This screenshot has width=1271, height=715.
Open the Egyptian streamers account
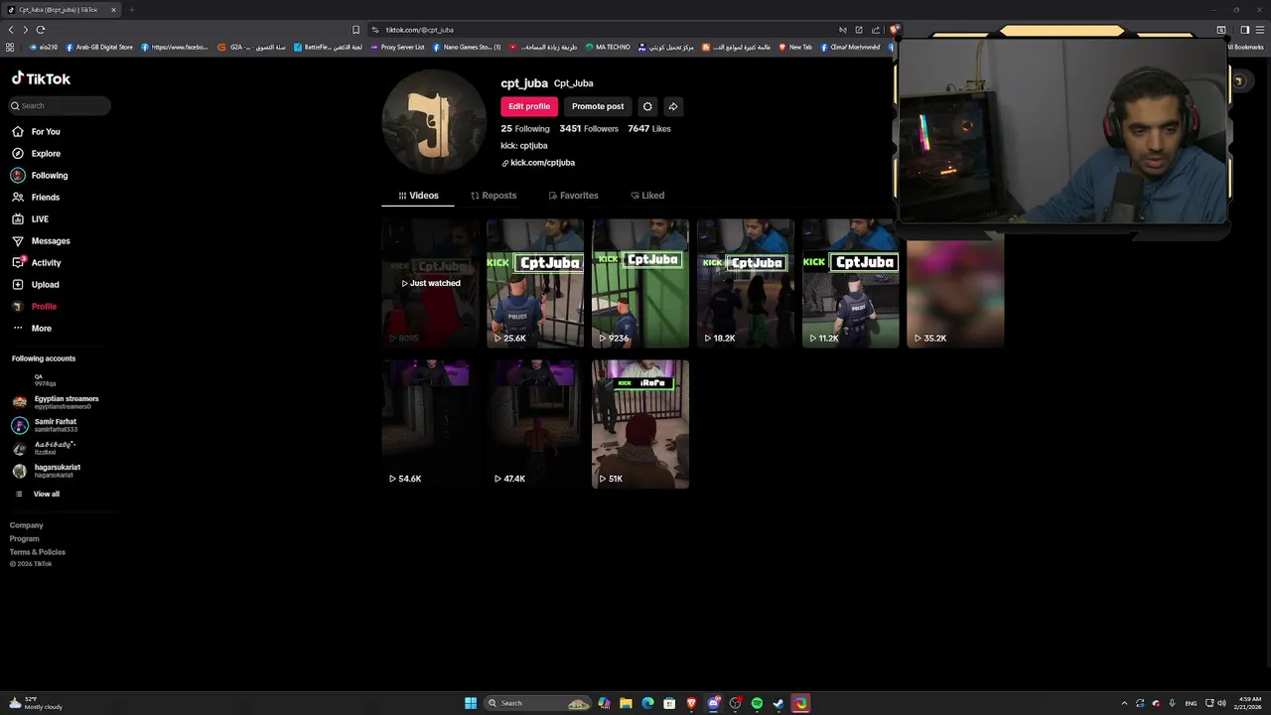pyautogui.click(x=55, y=402)
